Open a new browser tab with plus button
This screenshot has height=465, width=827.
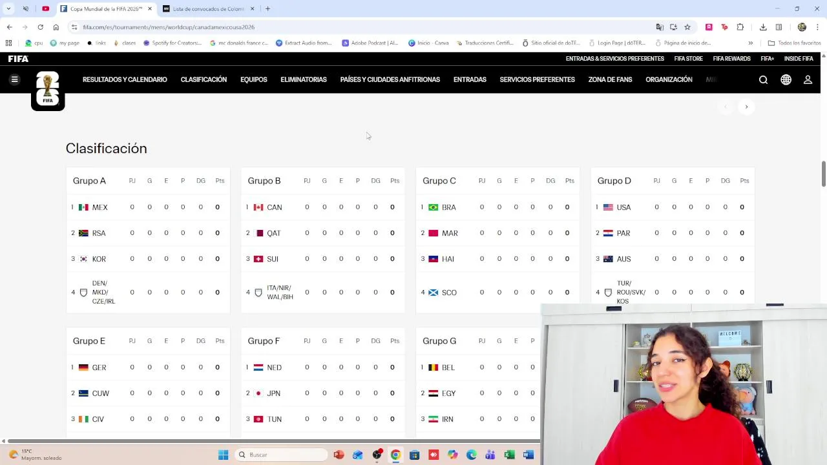coord(267,9)
